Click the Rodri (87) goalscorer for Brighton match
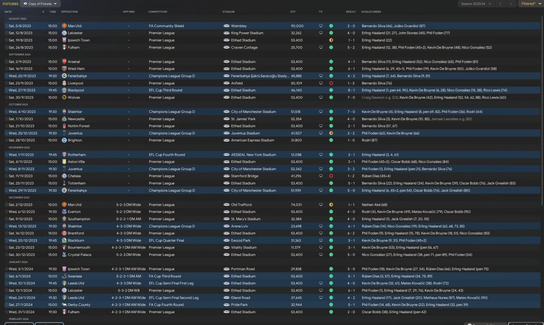The width and height of the screenshot is (544, 325). pyautogui.click(x=369, y=140)
